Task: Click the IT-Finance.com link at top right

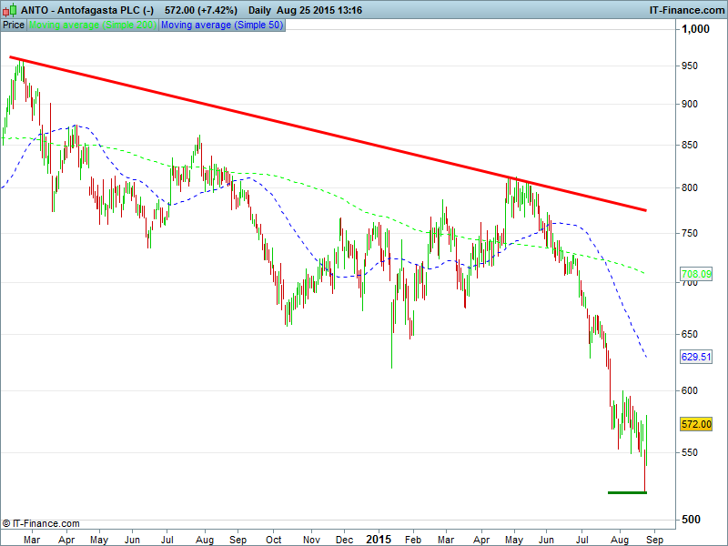Action: click(686, 10)
